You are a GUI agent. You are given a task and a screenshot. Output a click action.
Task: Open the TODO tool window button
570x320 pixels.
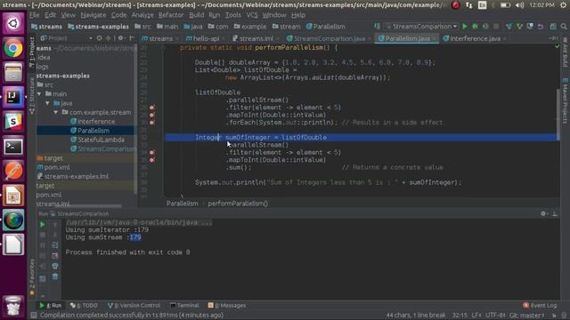tap(84, 306)
